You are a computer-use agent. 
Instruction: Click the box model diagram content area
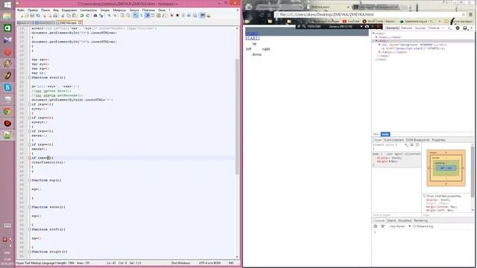[446, 168]
